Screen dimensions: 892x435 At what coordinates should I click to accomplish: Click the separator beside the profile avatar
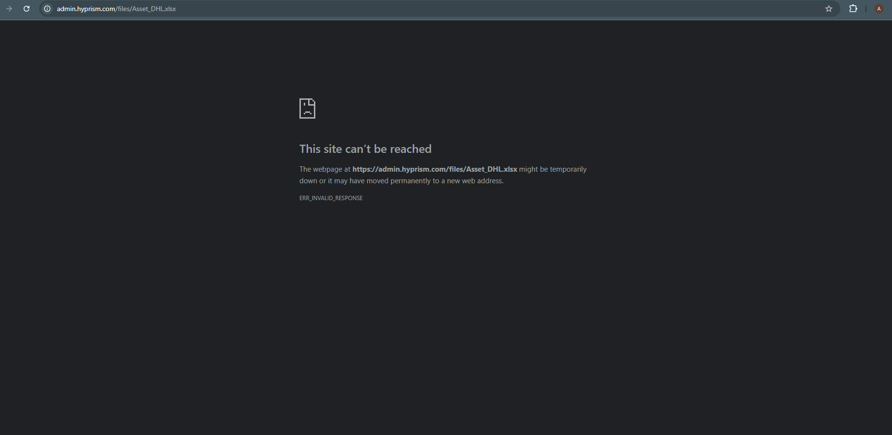click(x=866, y=9)
